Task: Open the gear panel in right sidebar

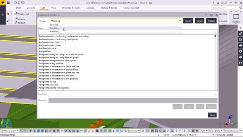Action: 240,51
